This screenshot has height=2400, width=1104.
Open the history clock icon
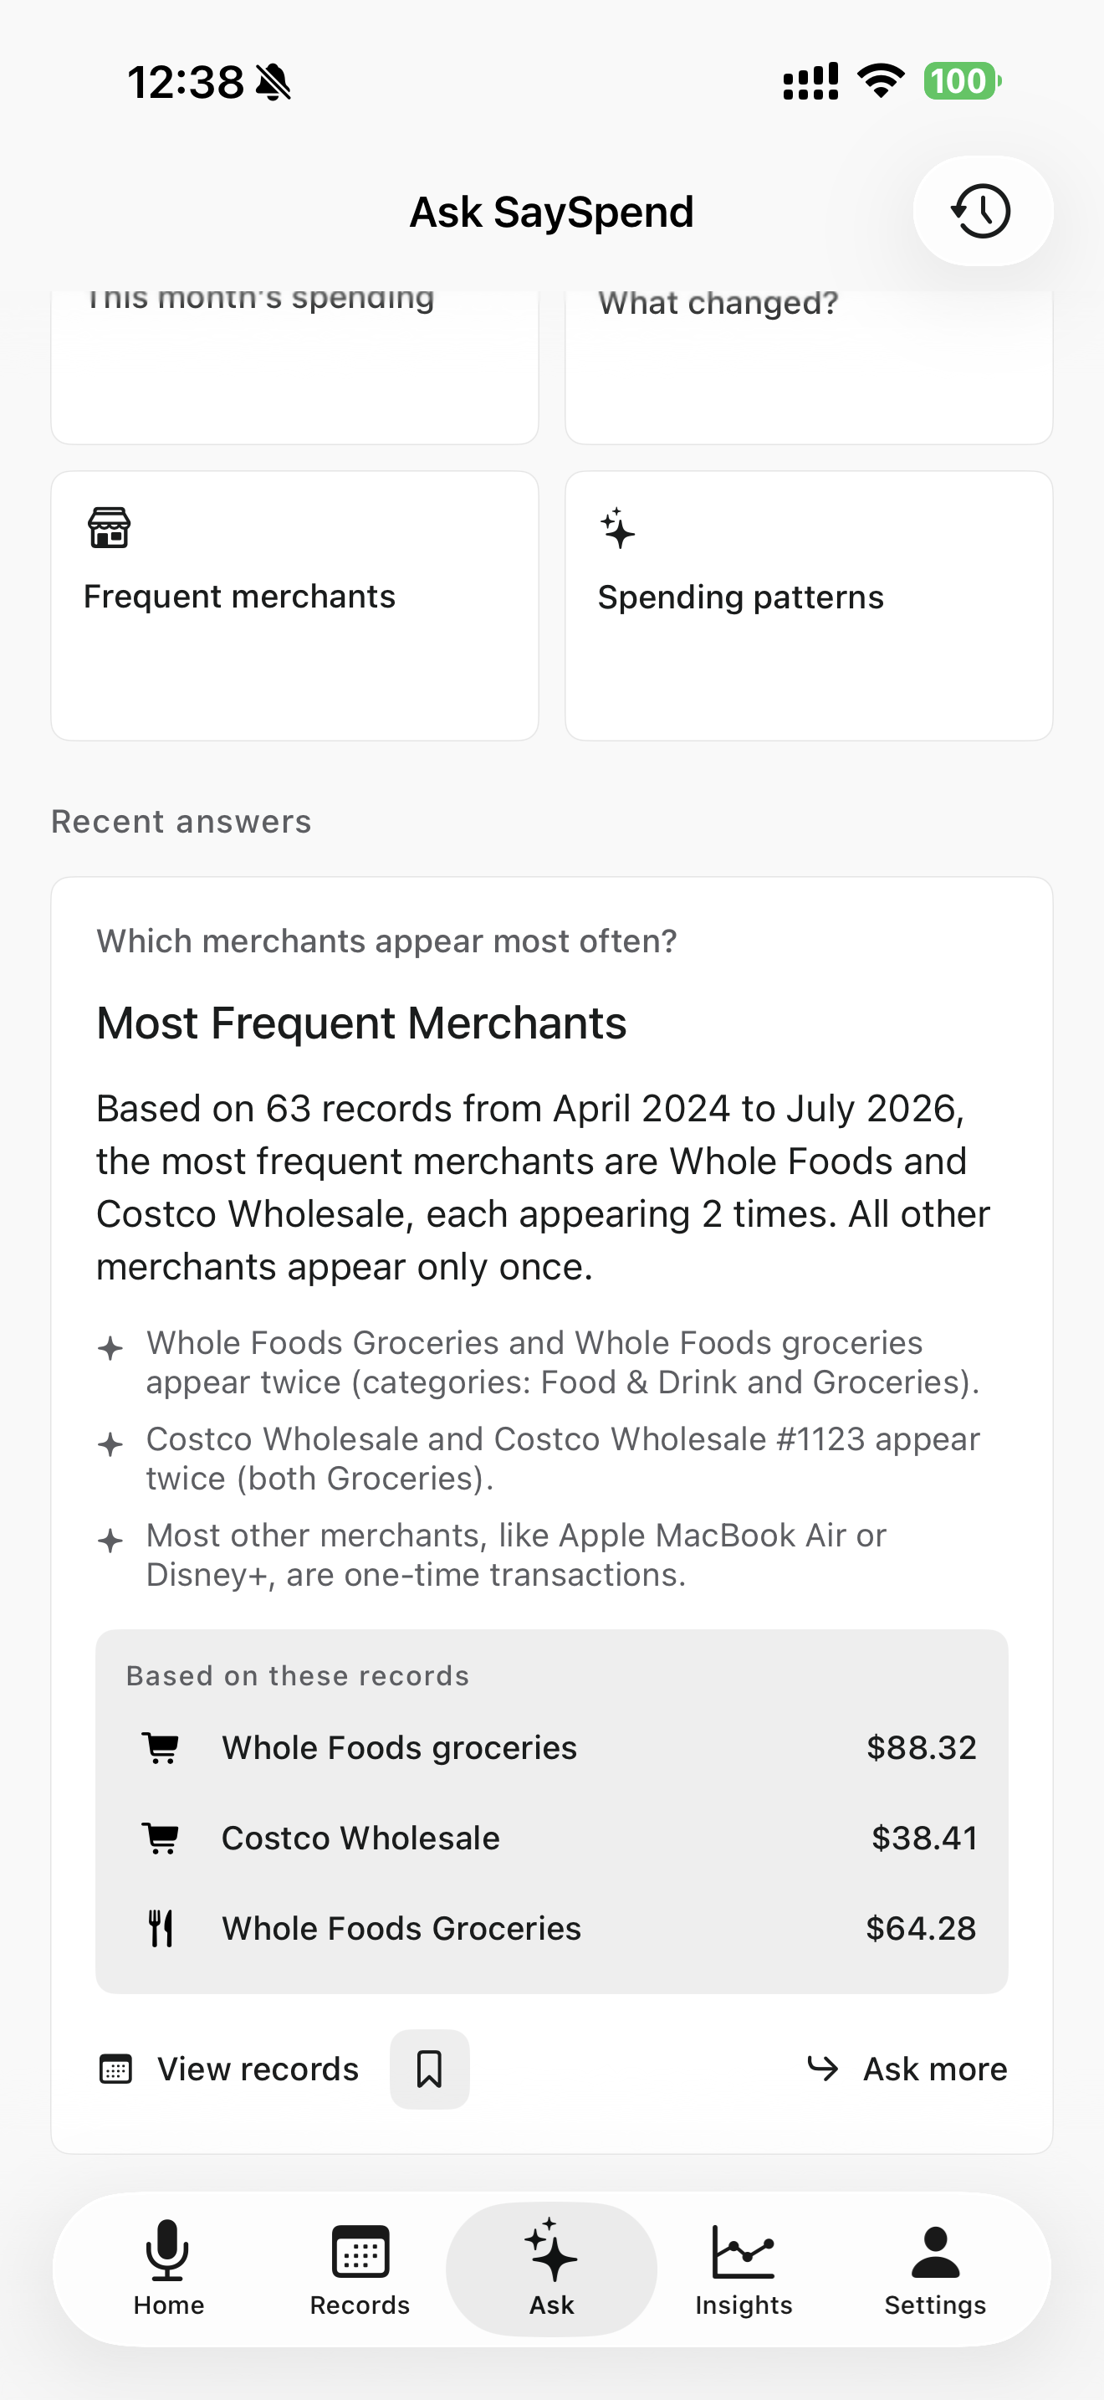pos(982,212)
